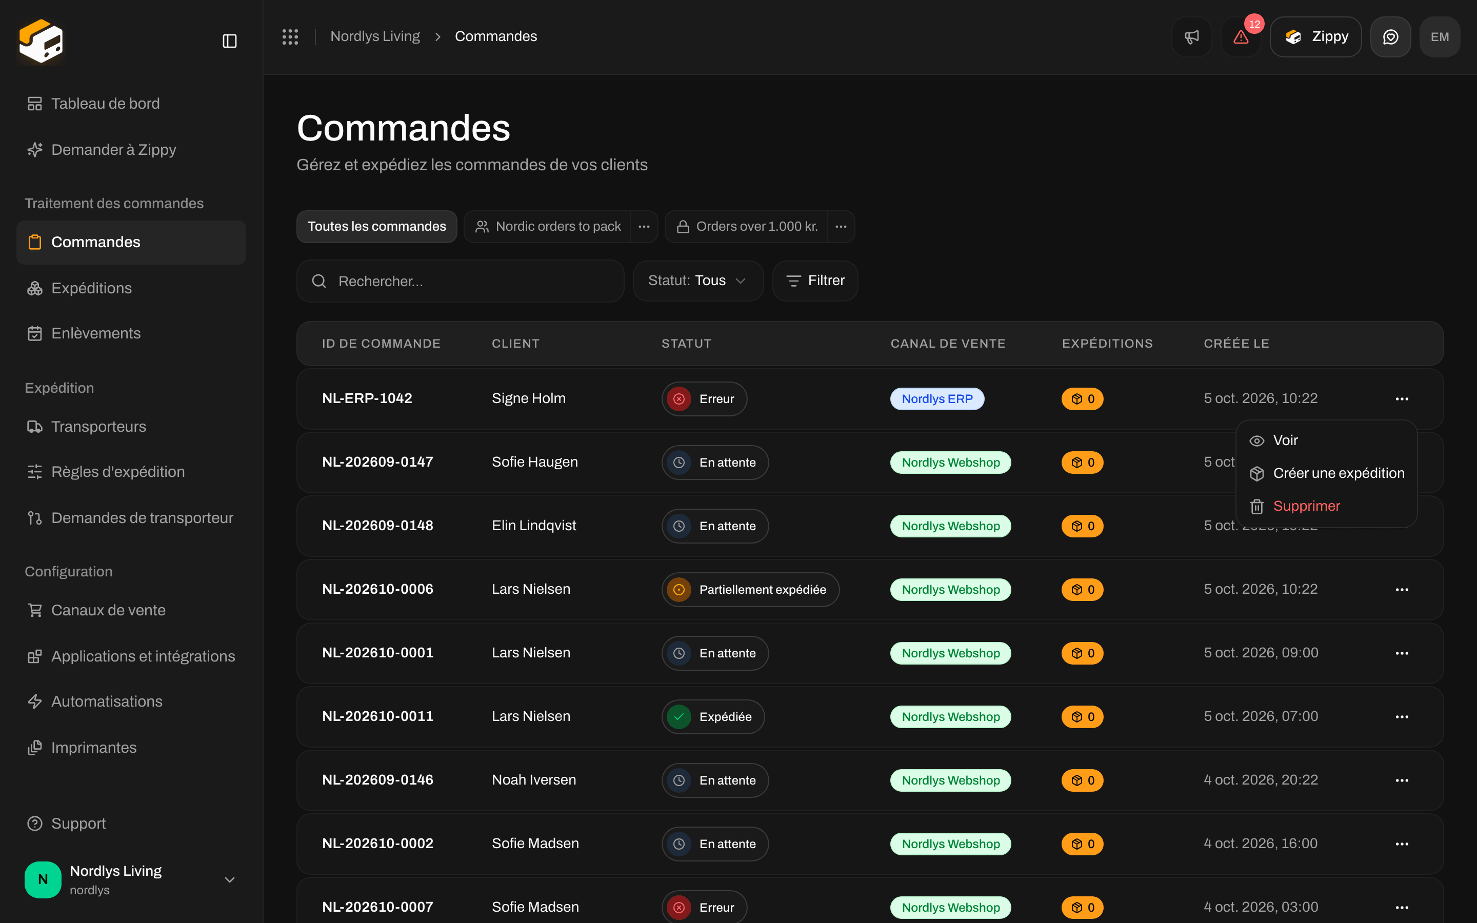Open Demandes de transporteur
1477x923 pixels.
pos(131,518)
